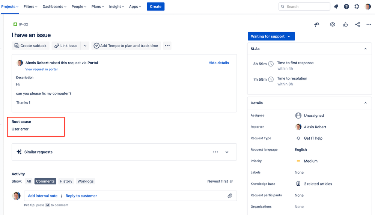Open the Projects menu
The image size is (375, 215).
click(x=10, y=7)
